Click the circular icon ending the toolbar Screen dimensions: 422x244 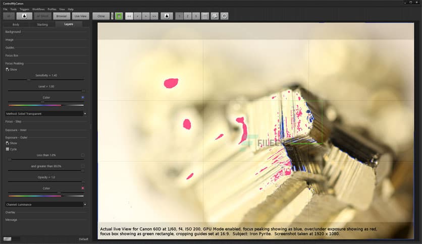[224, 16]
